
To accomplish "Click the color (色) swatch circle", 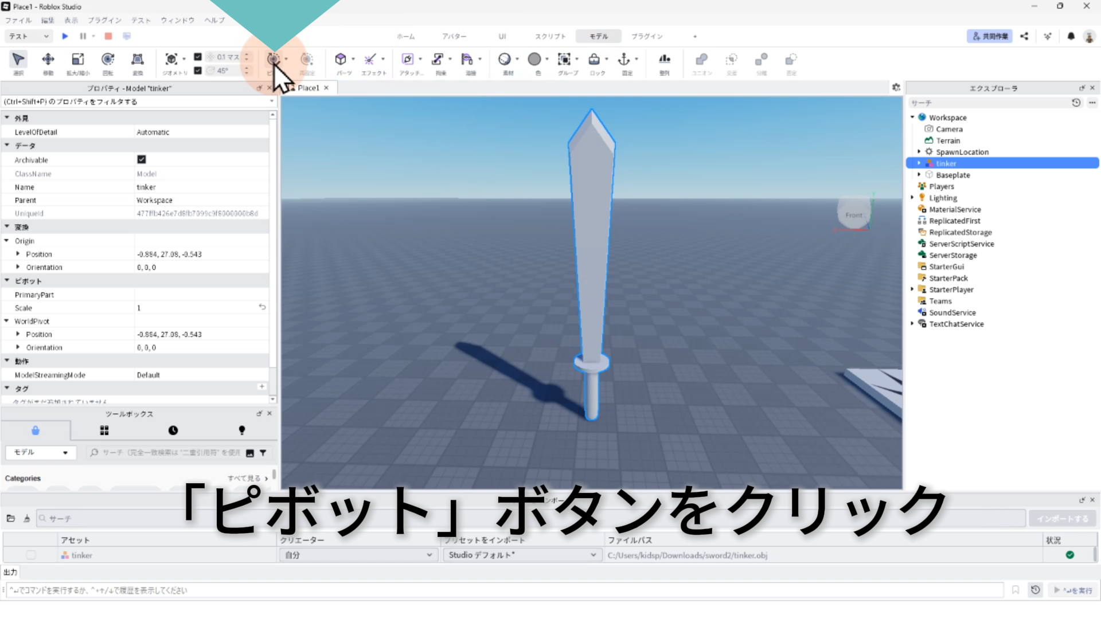I will [534, 59].
